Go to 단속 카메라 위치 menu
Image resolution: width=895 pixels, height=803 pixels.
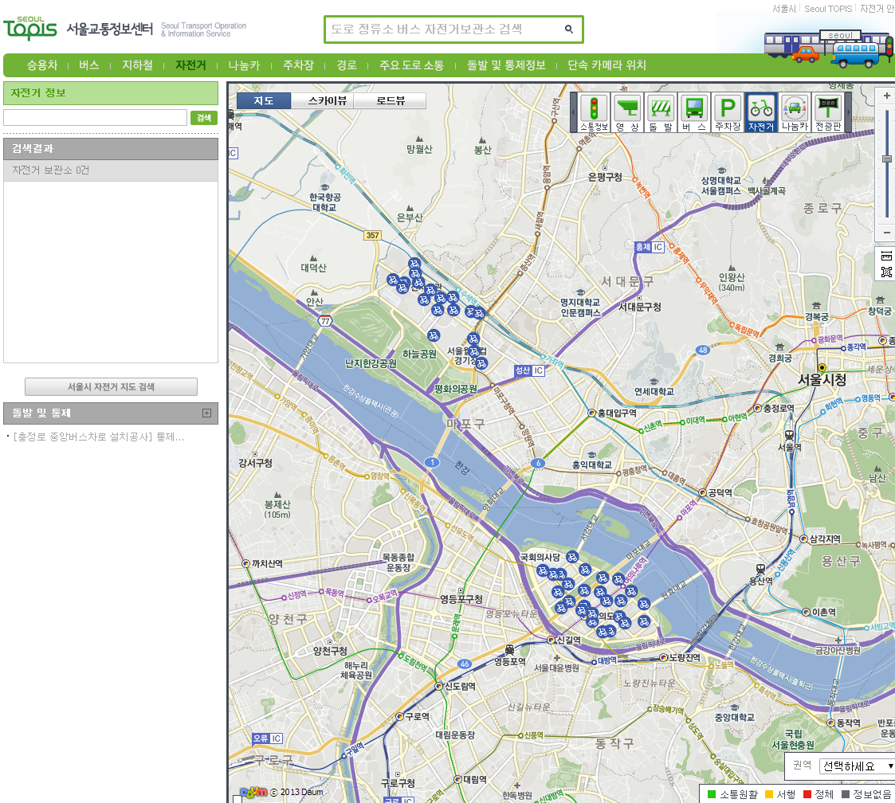click(x=606, y=65)
